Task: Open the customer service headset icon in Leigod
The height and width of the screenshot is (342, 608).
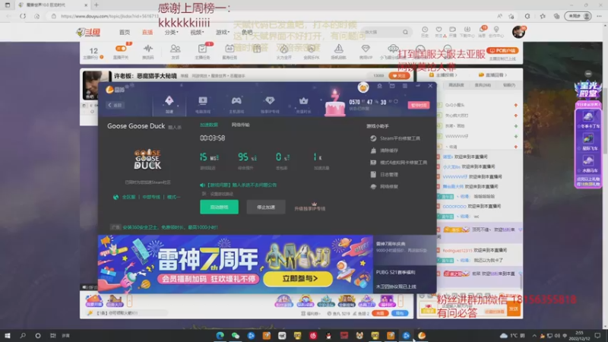Action: 379,86
